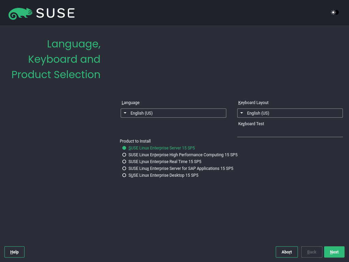Click the Abort button
The width and height of the screenshot is (349, 262).
tap(287, 252)
